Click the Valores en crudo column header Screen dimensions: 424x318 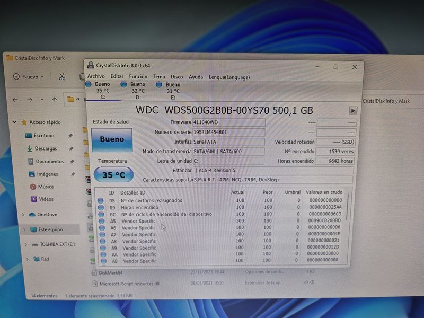tap(324, 192)
